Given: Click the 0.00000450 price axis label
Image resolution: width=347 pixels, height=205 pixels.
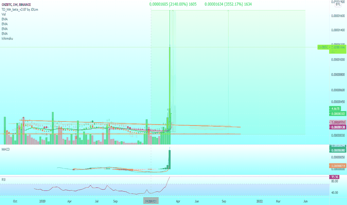Looking at the screenshot, I should point(338,102).
